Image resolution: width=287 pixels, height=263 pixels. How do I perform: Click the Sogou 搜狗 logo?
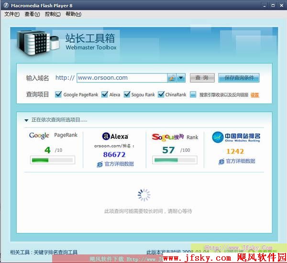[168, 137]
